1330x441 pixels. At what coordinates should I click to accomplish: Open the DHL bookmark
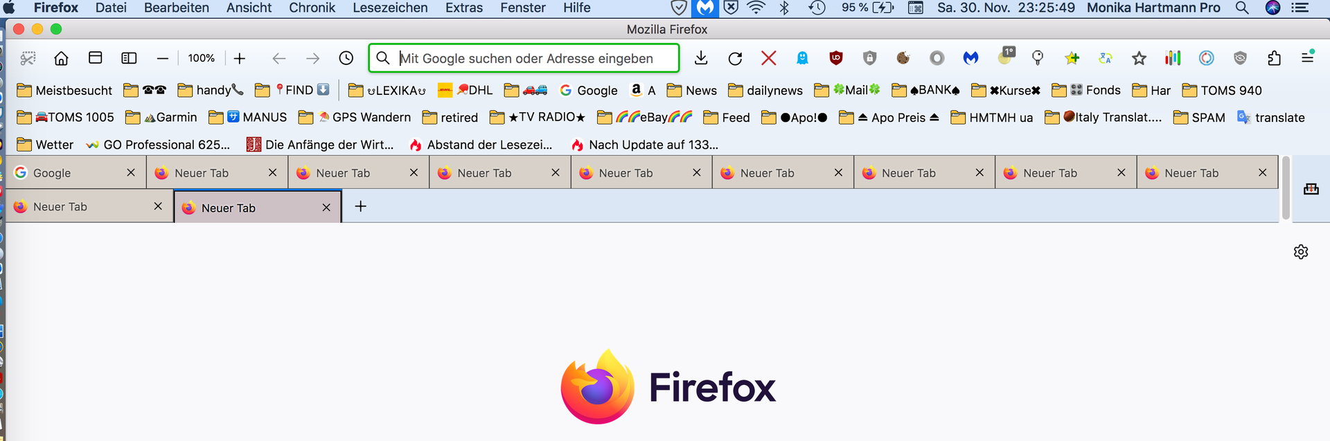(465, 90)
